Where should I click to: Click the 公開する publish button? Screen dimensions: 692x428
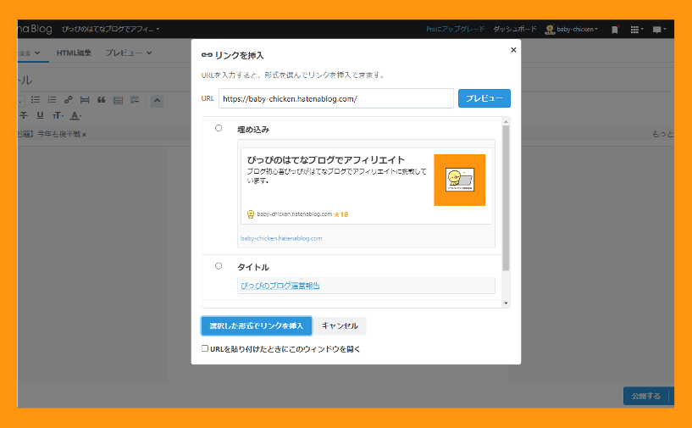point(646,396)
